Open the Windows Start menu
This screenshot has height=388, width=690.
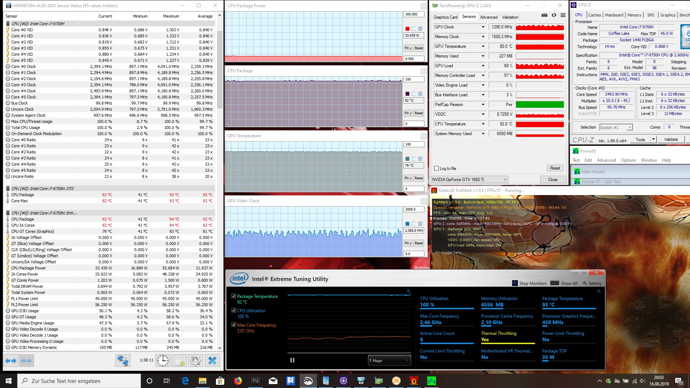pos(9,381)
